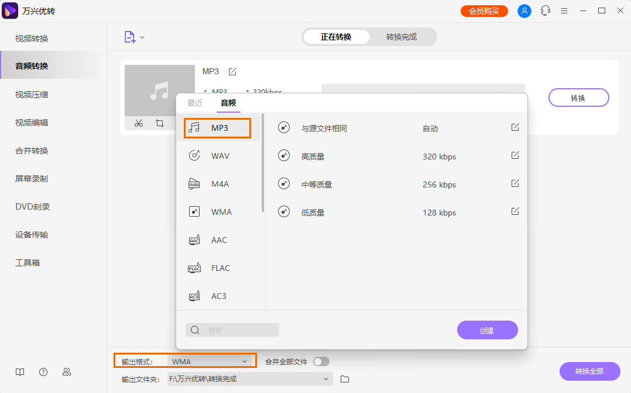Click the search magnifier icon
Image resolution: width=631 pixels, height=393 pixels.
pyautogui.click(x=195, y=330)
